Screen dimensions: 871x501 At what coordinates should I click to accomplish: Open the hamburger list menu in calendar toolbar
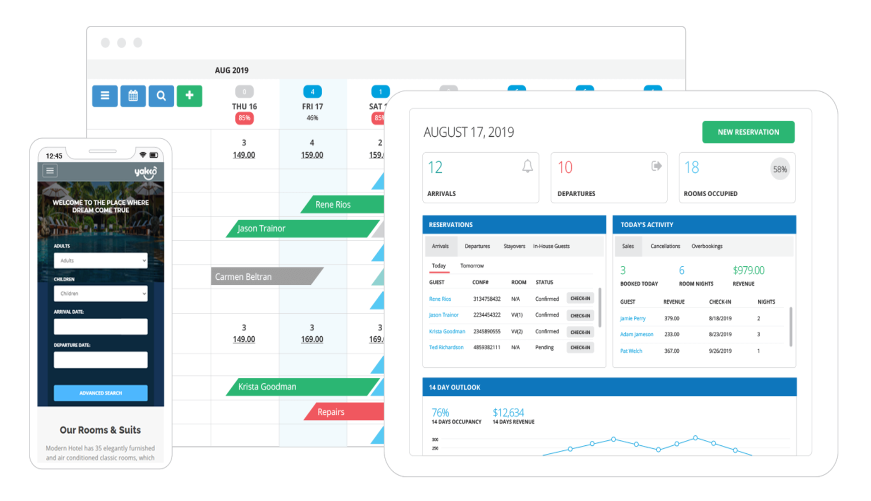tap(104, 96)
